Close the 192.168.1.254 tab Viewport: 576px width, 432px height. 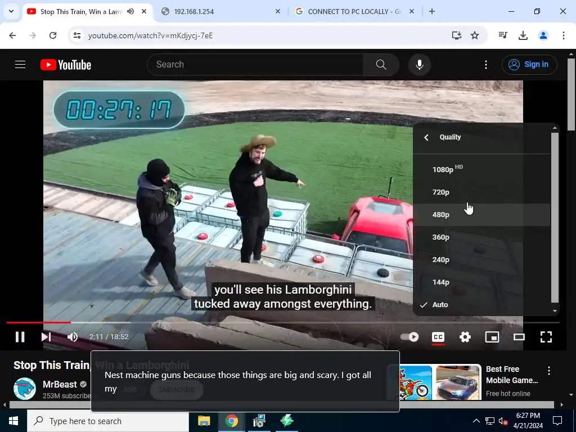[278, 11]
